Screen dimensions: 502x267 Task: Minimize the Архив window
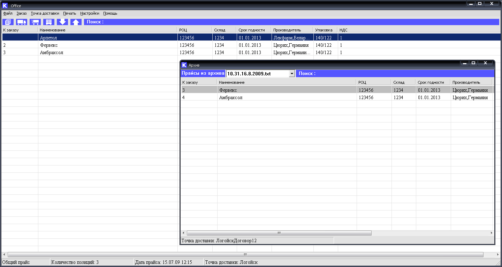465,63
